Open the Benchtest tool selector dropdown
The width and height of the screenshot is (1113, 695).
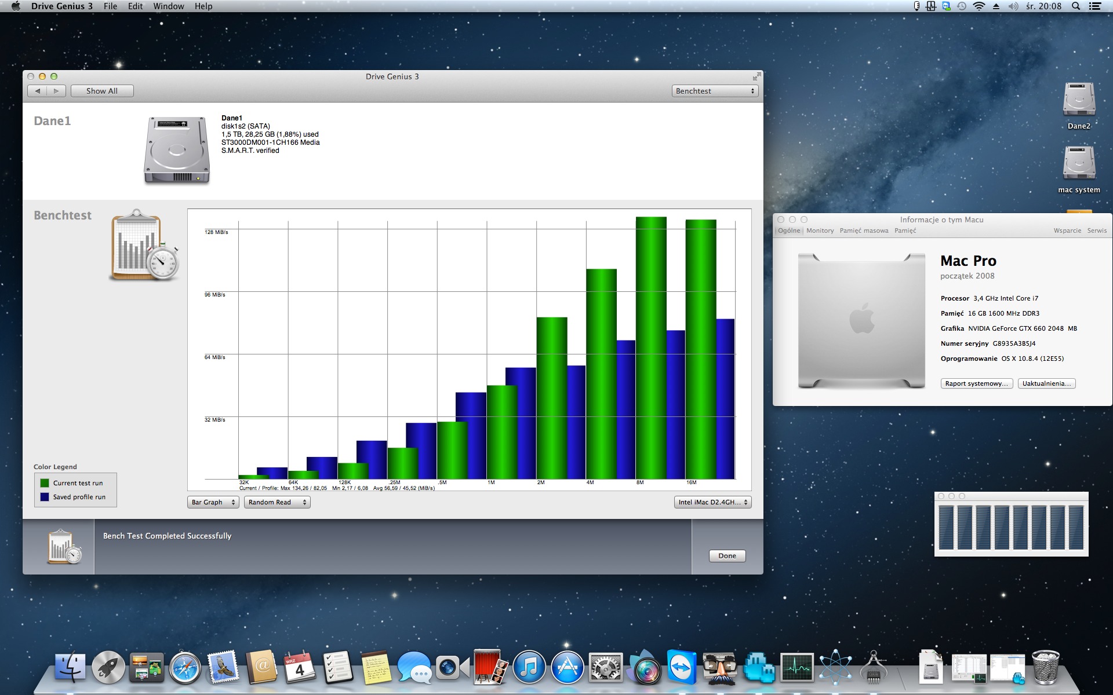715,91
